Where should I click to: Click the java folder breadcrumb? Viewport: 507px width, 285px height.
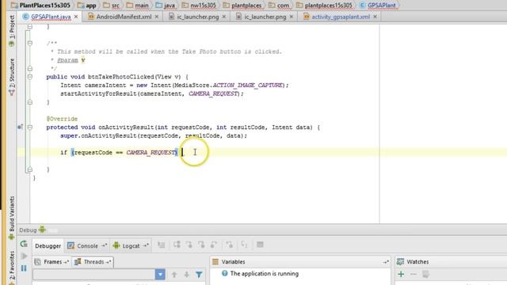click(x=166, y=6)
